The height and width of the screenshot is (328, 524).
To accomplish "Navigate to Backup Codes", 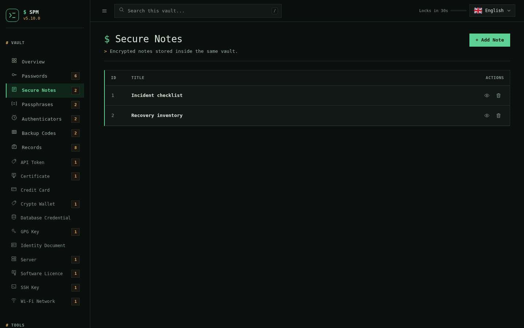I will (x=45, y=133).
